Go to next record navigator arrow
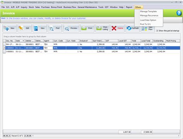Image resolution: width=183 pixels, height=139 pixels. 25,136
